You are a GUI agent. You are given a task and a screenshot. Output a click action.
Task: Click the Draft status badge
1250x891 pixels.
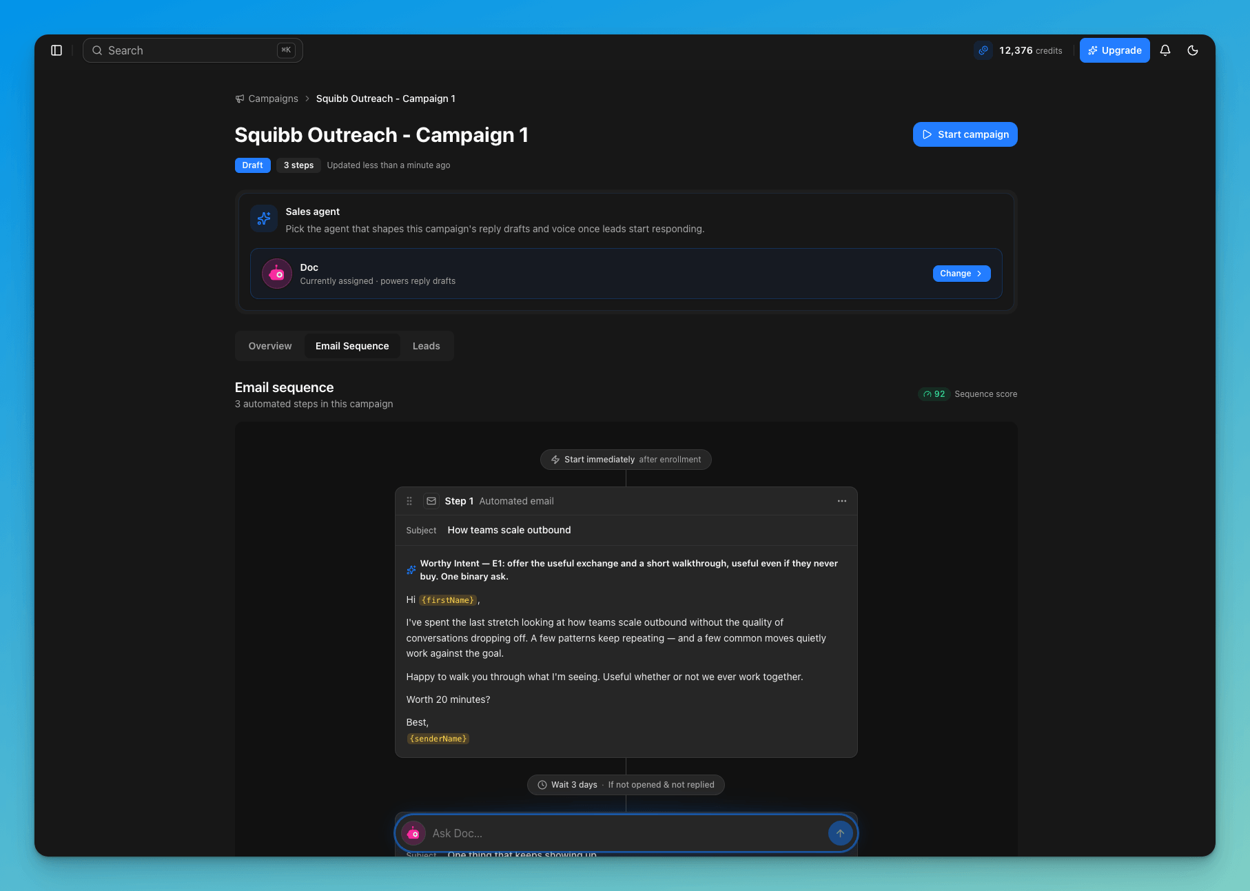[252, 165]
